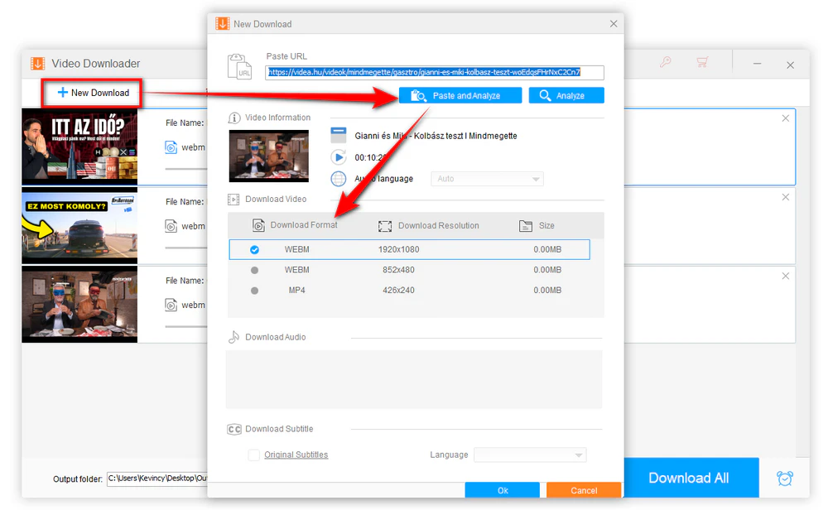Click the globe icon beside Audio language

click(338, 178)
